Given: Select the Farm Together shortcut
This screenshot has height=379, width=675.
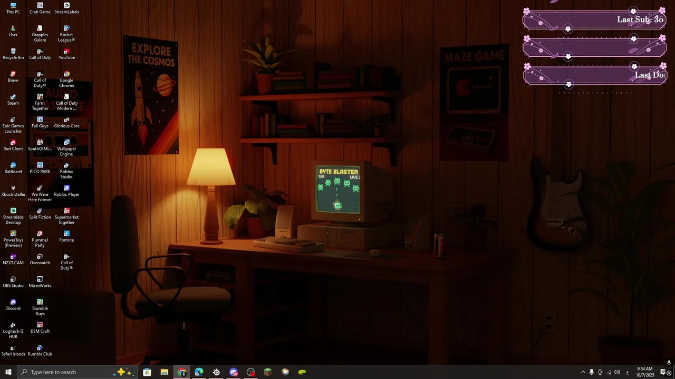Looking at the screenshot, I should coord(40,102).
